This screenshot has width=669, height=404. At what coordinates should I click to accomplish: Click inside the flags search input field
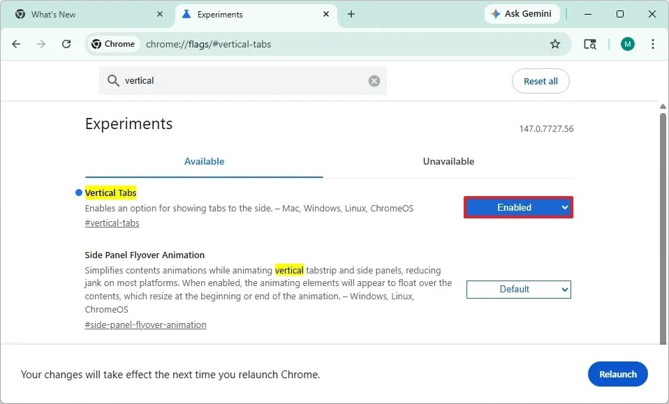(x=230, y=80)
